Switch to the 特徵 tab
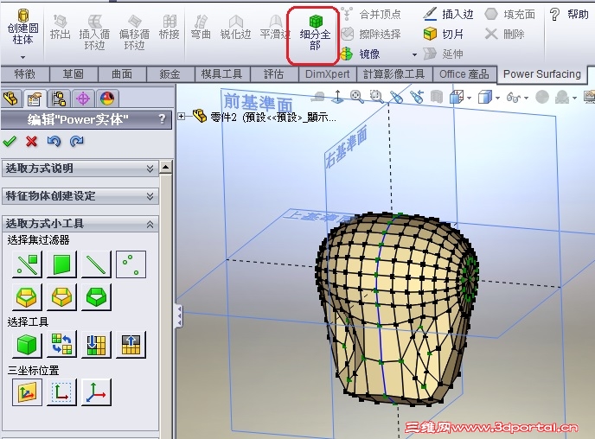 coord(25,74)
